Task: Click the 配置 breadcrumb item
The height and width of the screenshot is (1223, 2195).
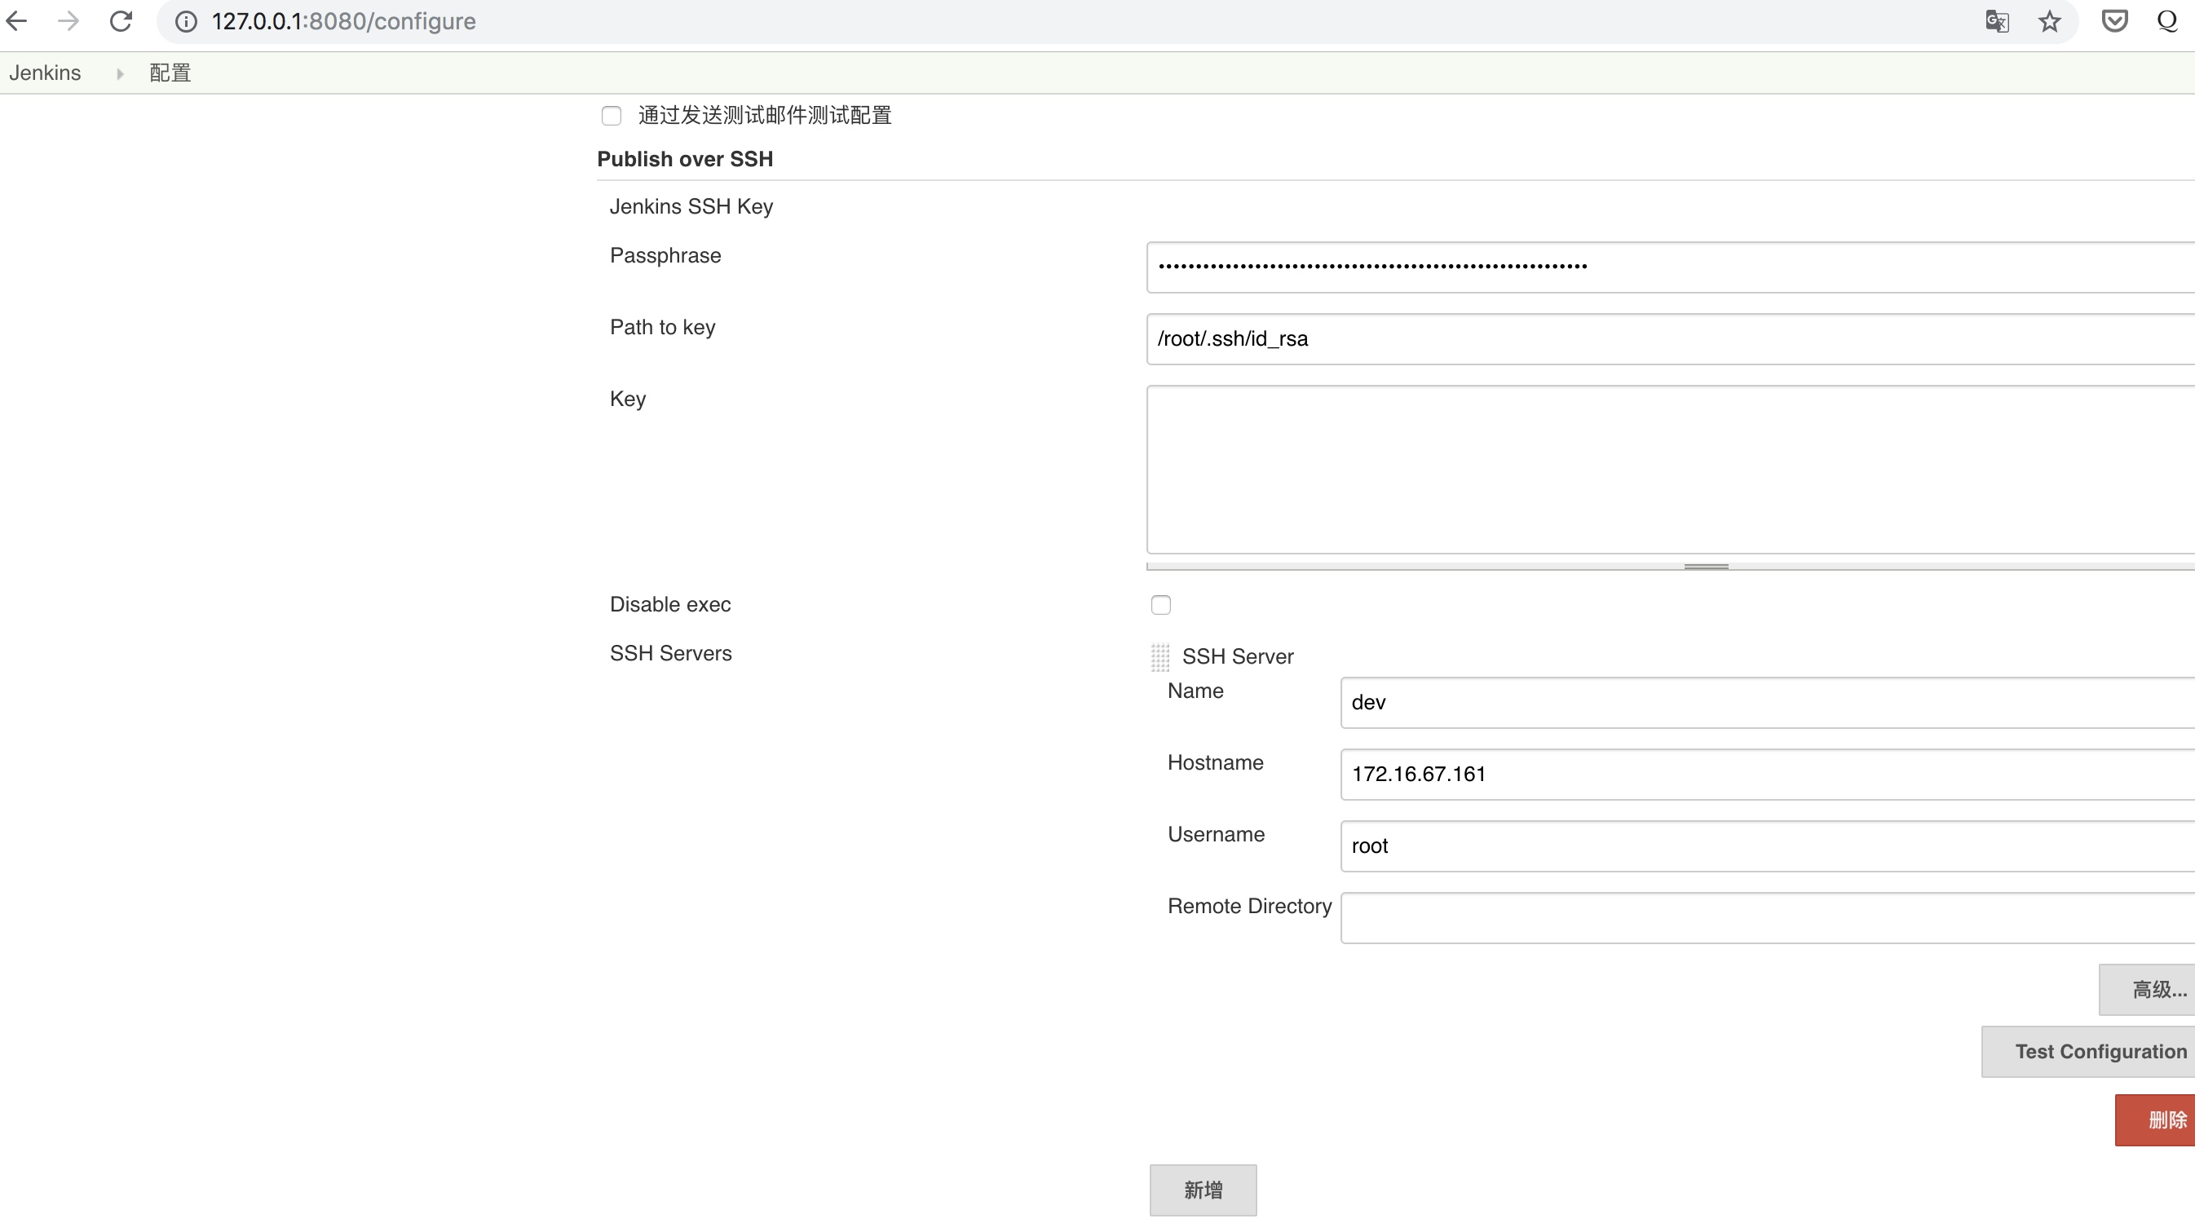Action: [x=170, y=73]
